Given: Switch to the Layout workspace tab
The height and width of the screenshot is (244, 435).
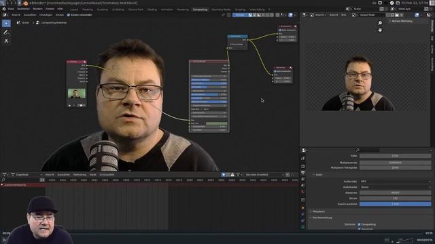Looking at the screenshot, I should pyautogui.click(x=74, y=9).
